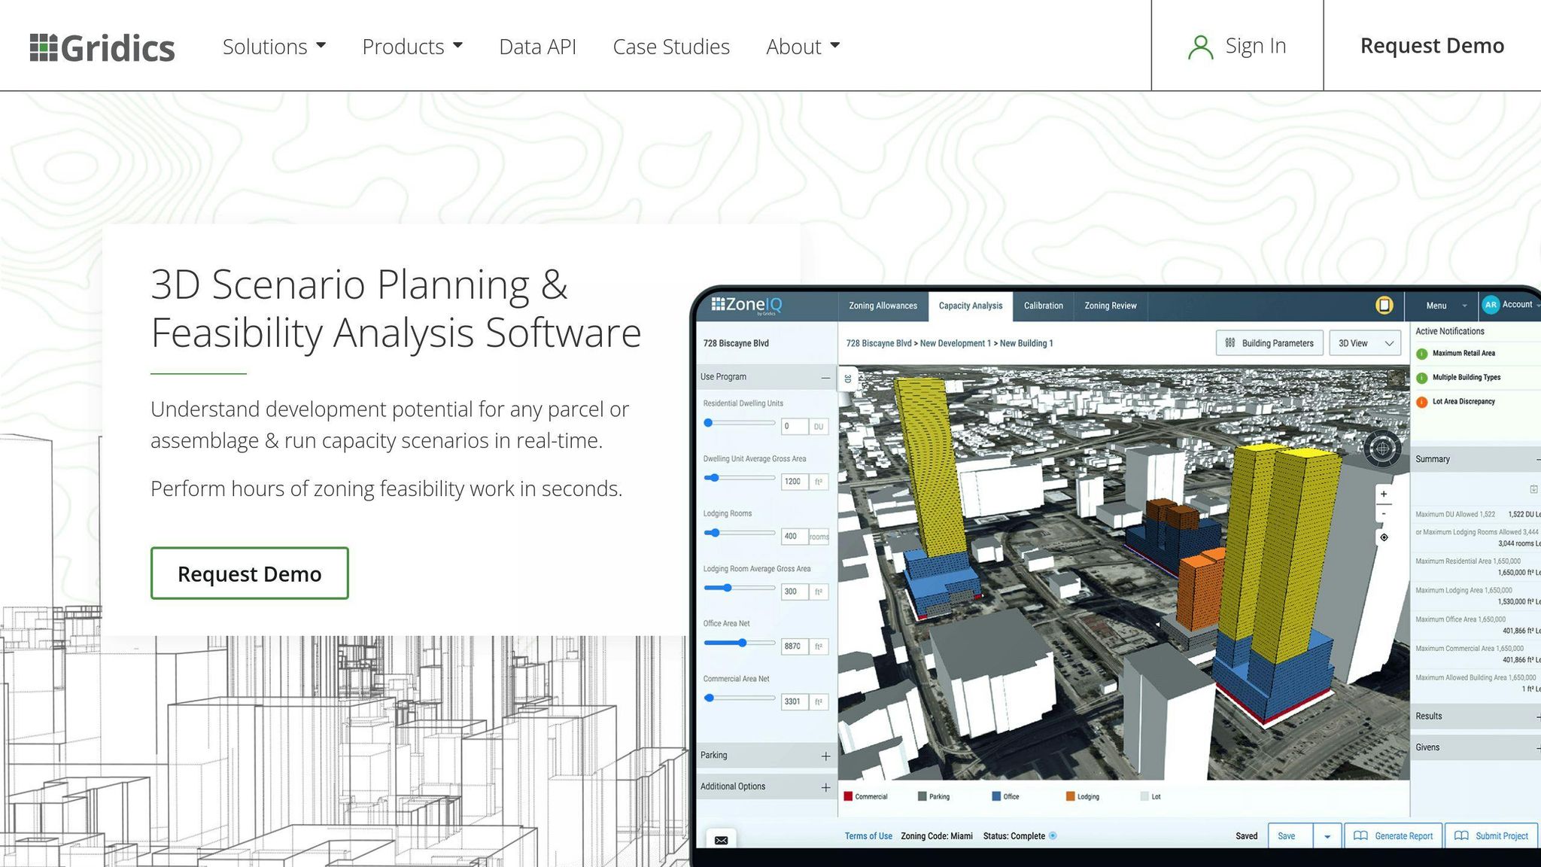Image resolution: width=1541 pixels, height=867 pixels.
Task: Zoom in with the map plus button
Action: [1384, 494]
